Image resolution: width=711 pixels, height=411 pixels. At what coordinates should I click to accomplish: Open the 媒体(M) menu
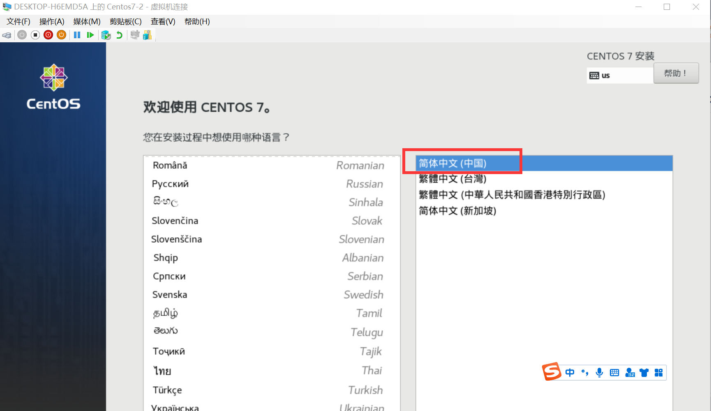[87, 22]
